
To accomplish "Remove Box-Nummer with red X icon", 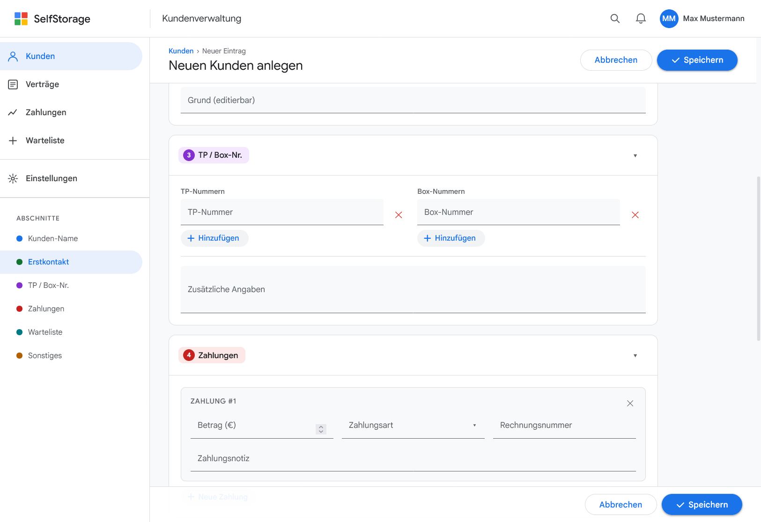I will [635, 215].
